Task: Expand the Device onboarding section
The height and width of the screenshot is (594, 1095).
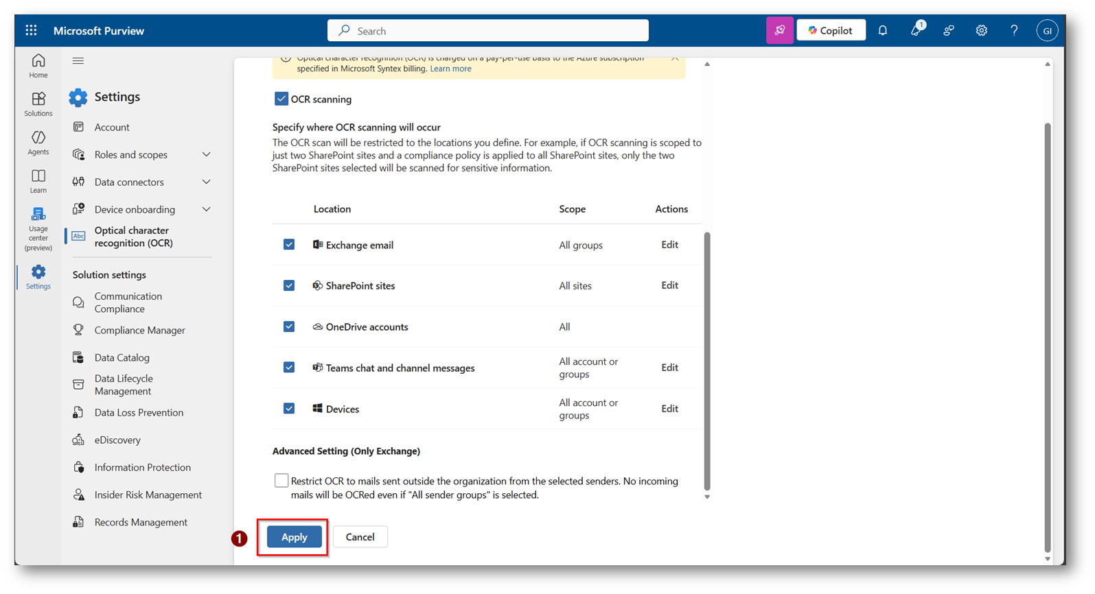Action: (x=206, y=210)
